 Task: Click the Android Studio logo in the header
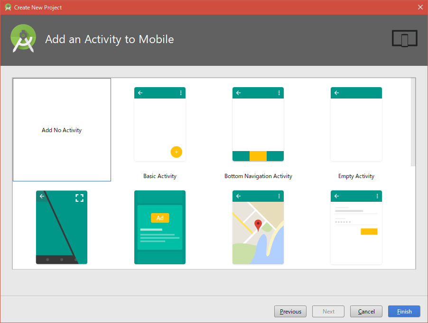(x=23, y=38)
